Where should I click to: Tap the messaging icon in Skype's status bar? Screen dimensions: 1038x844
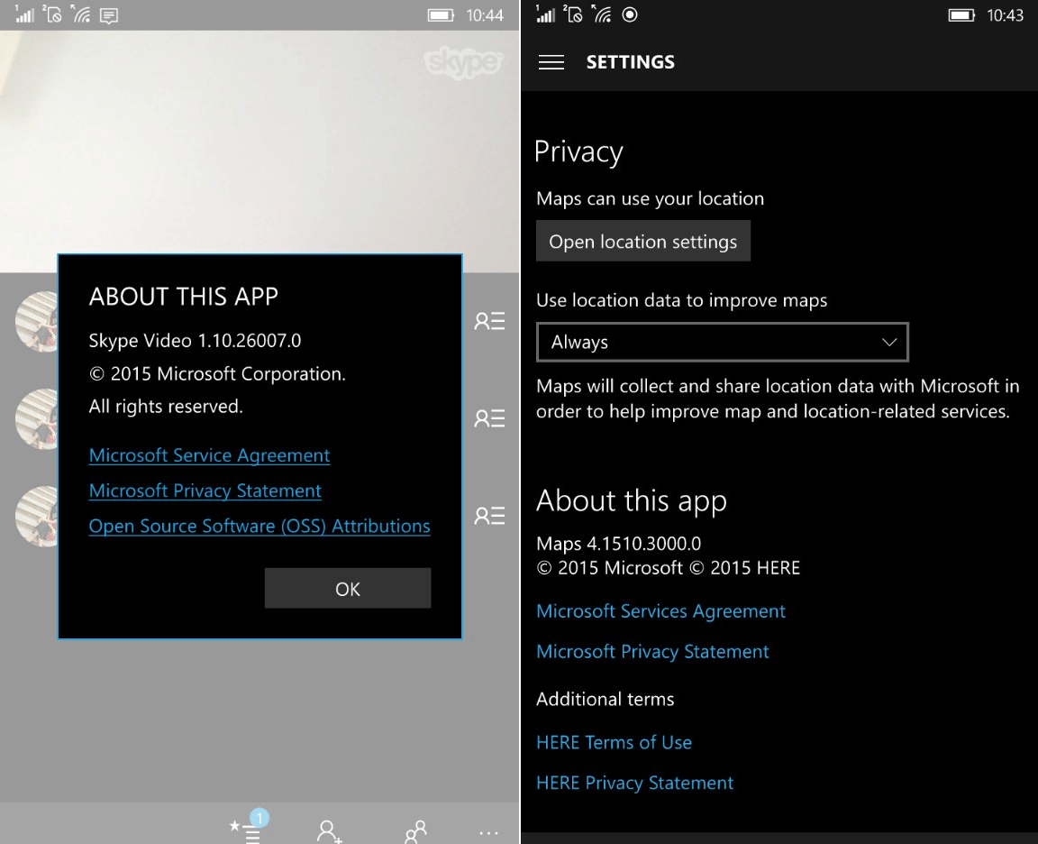click(x=108, y=15)
